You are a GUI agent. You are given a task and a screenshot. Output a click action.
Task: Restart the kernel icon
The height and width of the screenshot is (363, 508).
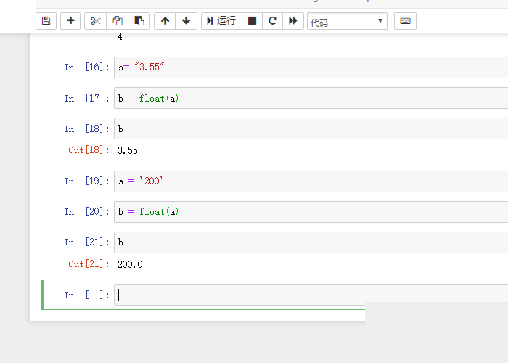[272, 21]
